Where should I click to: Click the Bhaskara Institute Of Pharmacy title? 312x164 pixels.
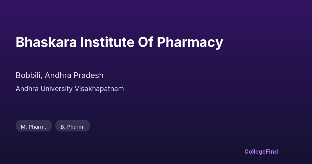(119, 42)
